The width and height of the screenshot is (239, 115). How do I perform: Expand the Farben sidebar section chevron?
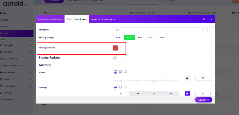31,27
